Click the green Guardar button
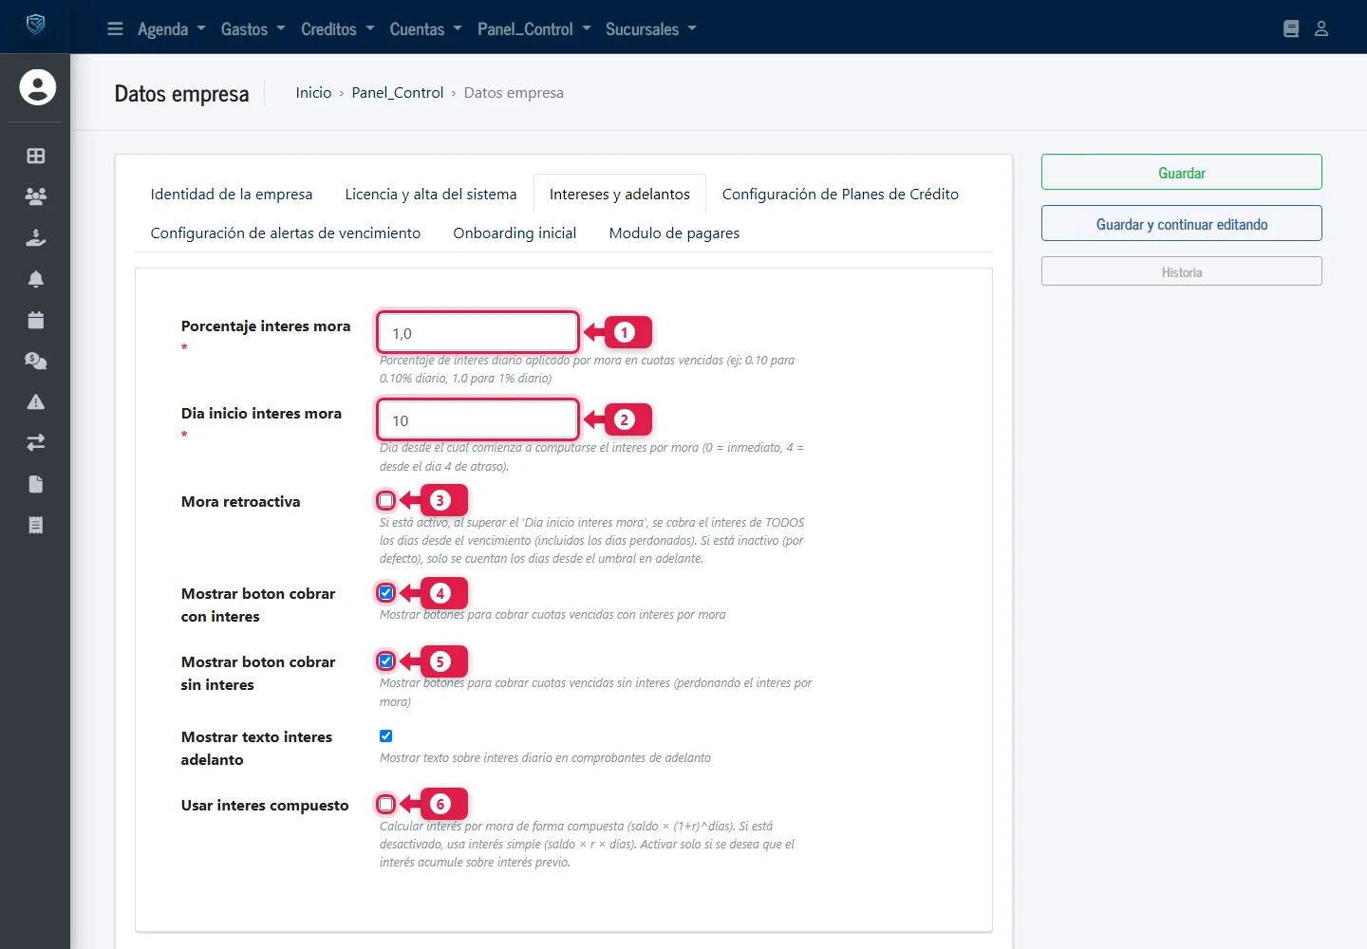This screenshot has height=949, width=1367. 1182,172
